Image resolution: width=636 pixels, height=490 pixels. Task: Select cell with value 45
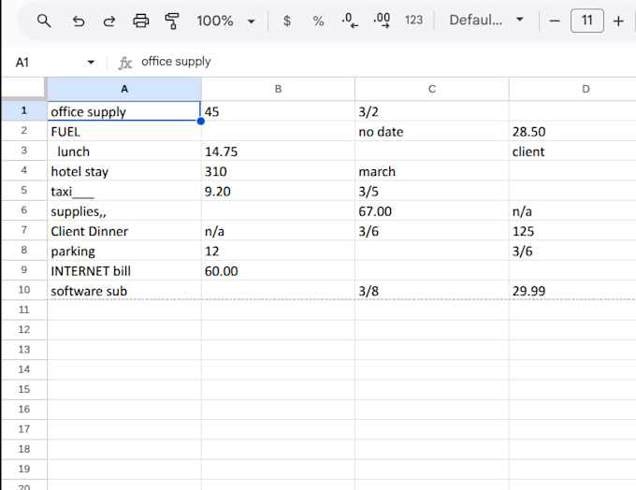278,110
